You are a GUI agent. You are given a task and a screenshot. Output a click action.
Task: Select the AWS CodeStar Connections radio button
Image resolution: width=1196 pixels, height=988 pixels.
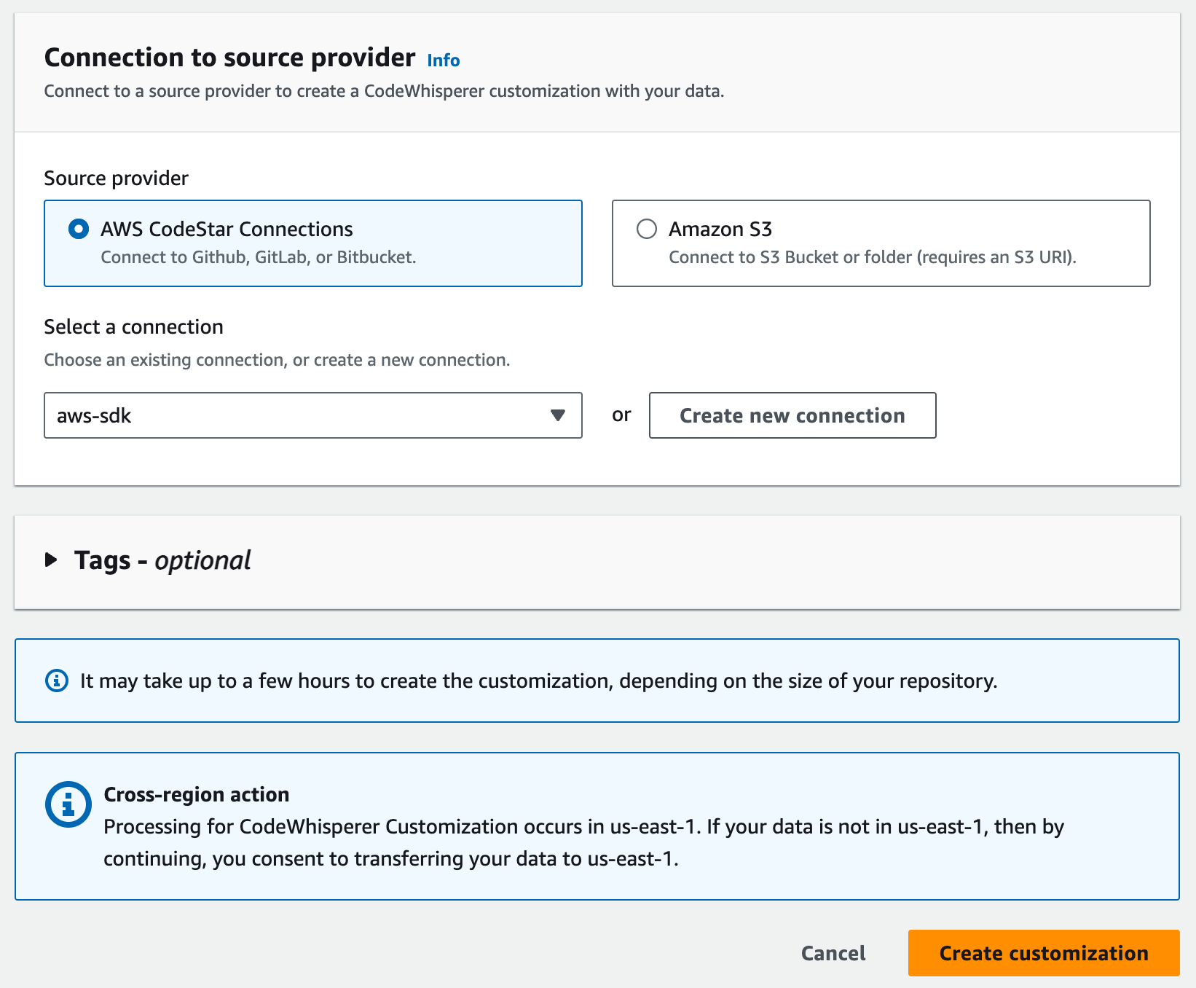[79, 229]
